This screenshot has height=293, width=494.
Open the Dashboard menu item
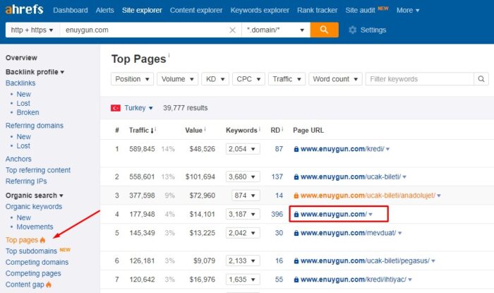click(x=71, y=11)
